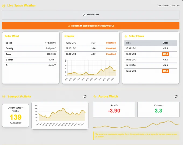Click the Refresh Data button
This screenshot has width=183, height=145.
[x=91, y=15]
